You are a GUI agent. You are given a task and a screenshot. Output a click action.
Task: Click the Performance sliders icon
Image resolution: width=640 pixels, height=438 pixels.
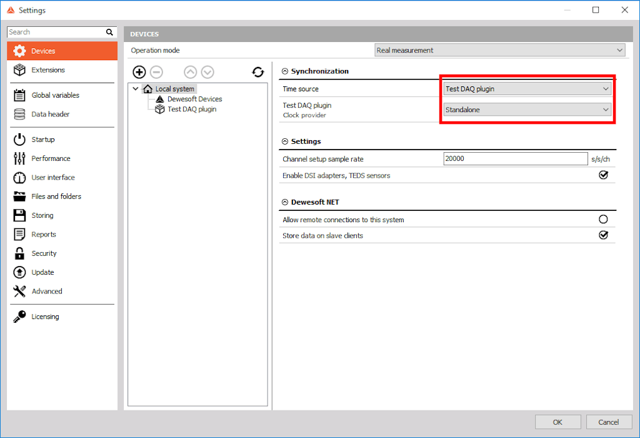pos(19,158)
